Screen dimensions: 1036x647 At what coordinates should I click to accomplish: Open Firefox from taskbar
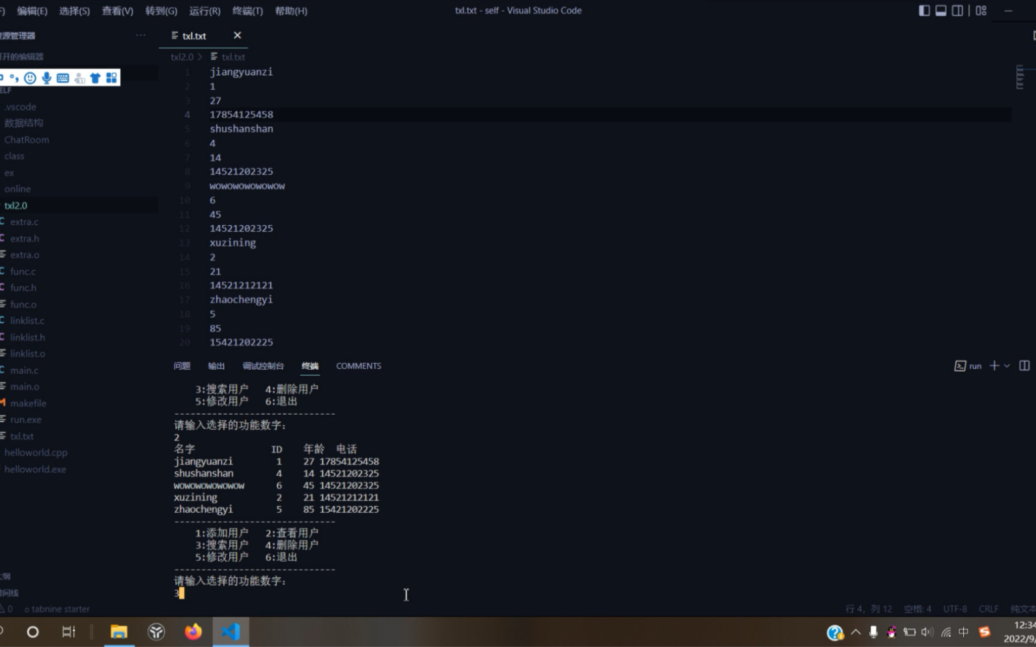pos(193,631)
